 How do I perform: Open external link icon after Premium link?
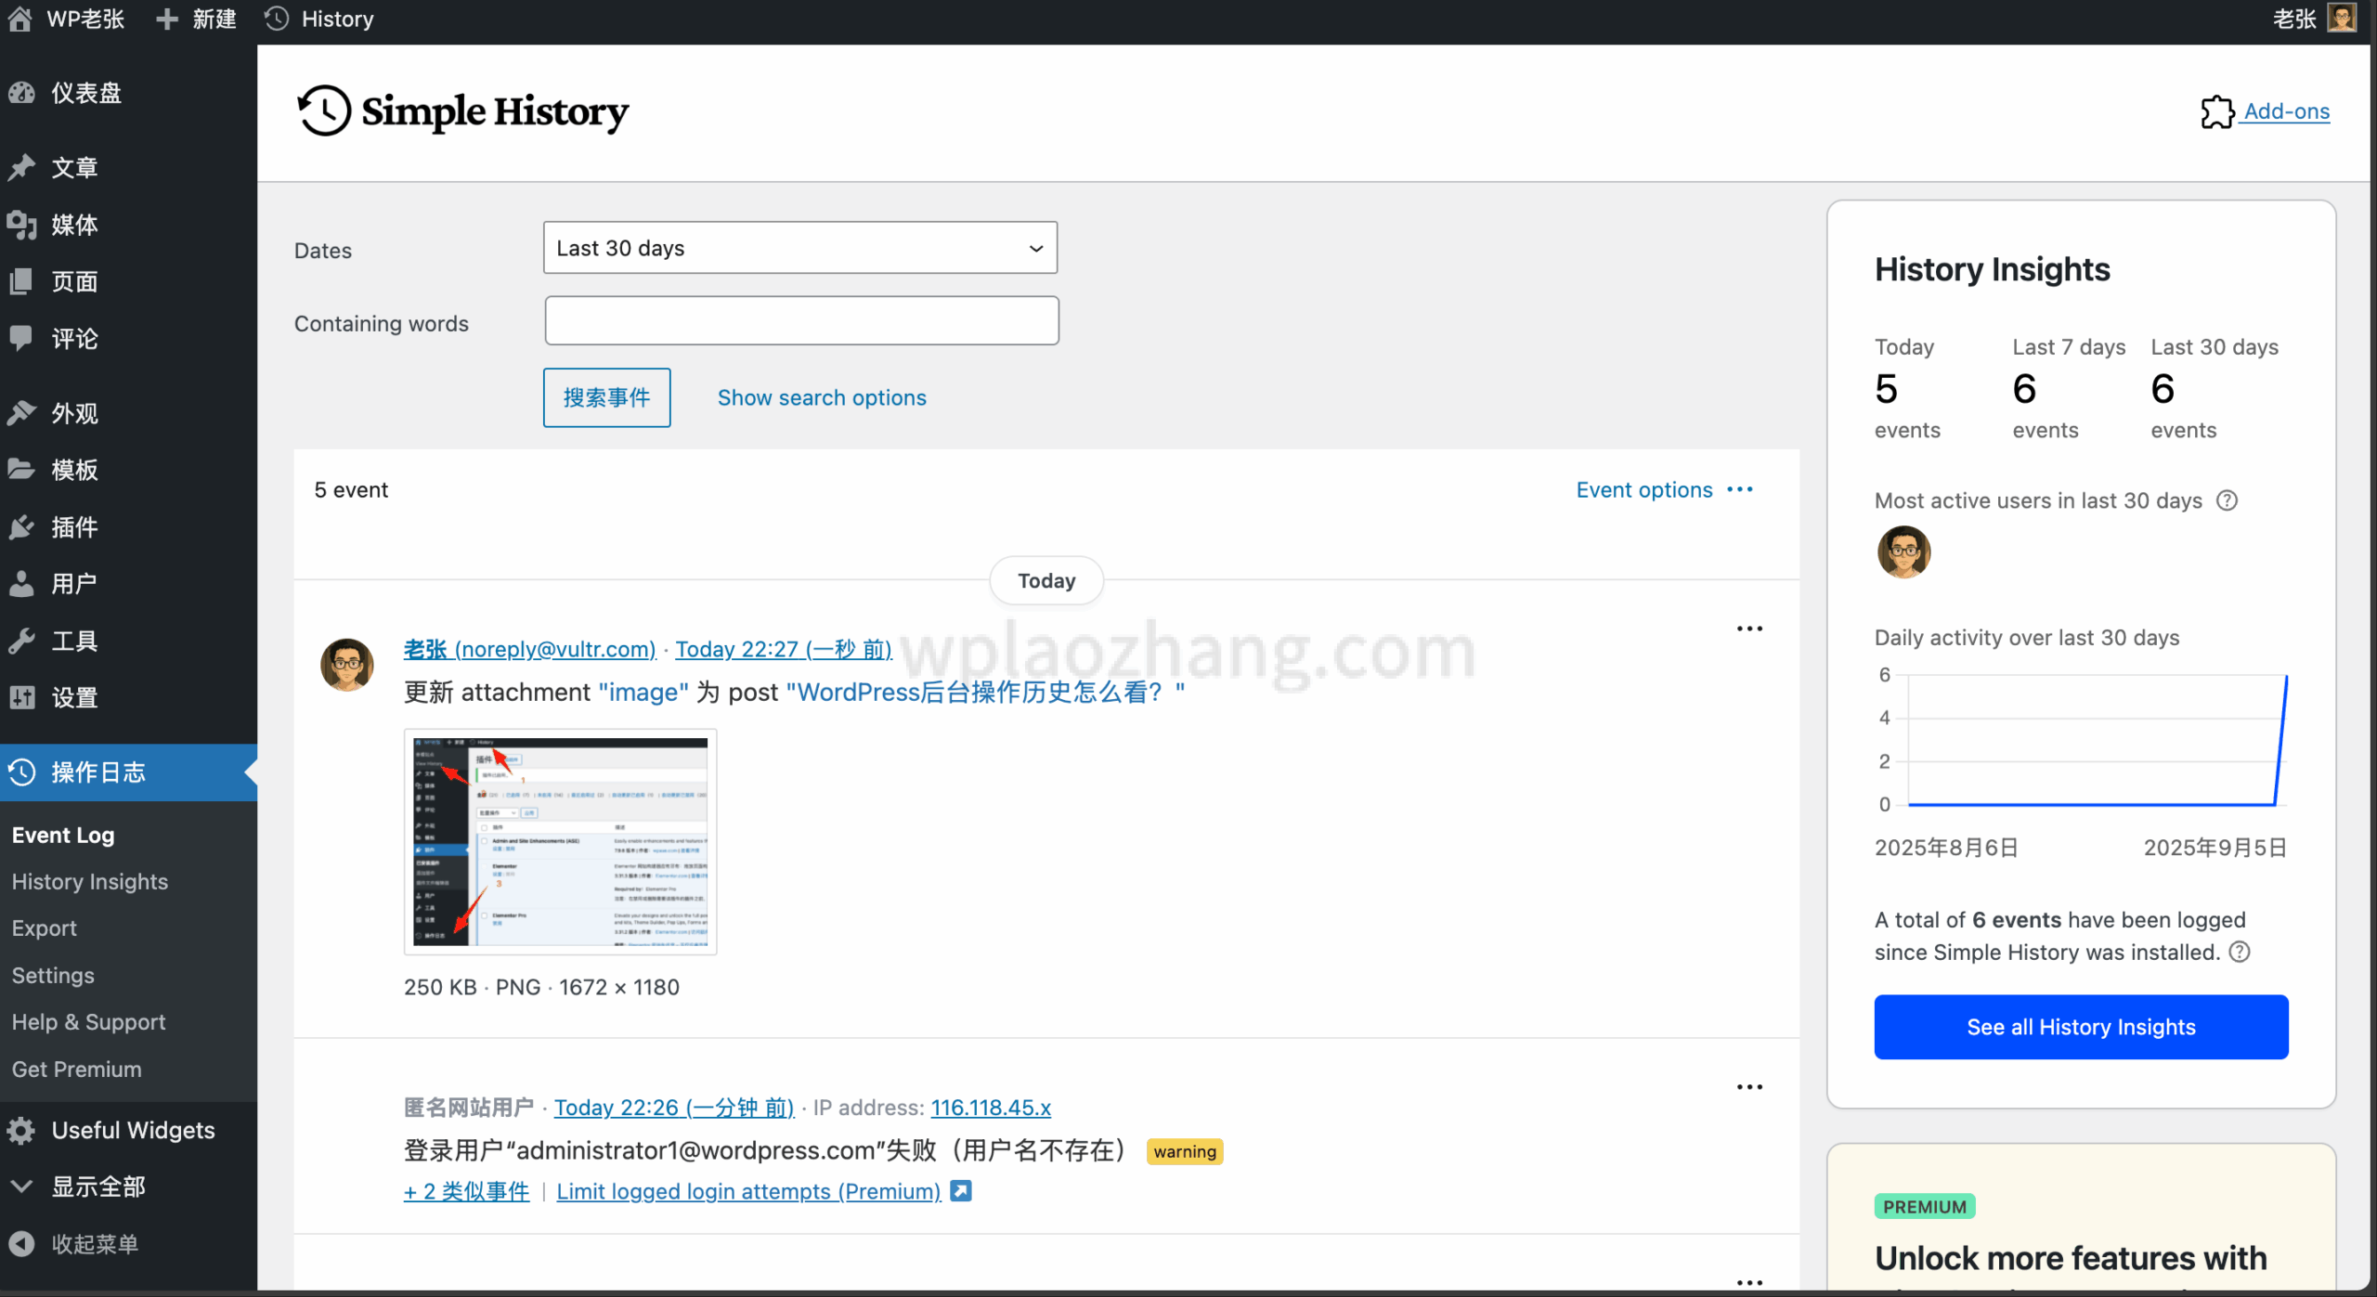coord(961,1191)
